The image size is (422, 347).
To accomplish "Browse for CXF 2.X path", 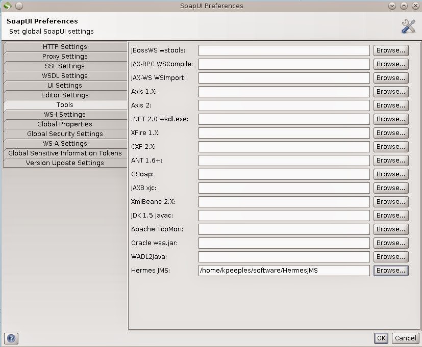I will pyautogui.click(x=391, y=147).
